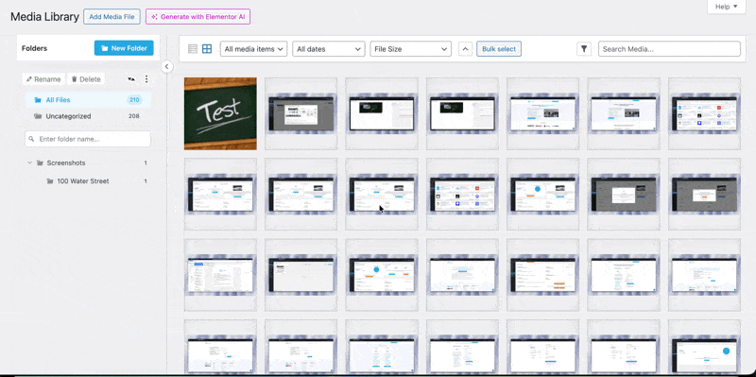This screenshot has height=377, width=756.
Task: Open the folder more options menu
Action: point(146,79)
